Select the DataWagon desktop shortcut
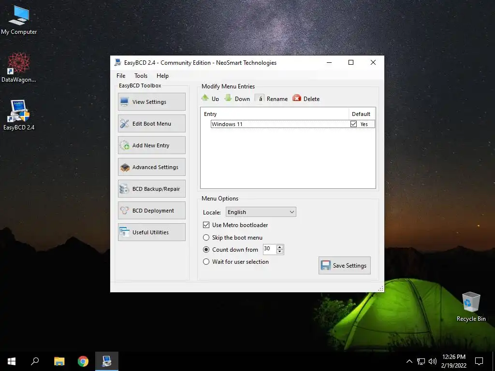This screenshot has height=371, width=495. pyautogui.click(x=19, y=68)
